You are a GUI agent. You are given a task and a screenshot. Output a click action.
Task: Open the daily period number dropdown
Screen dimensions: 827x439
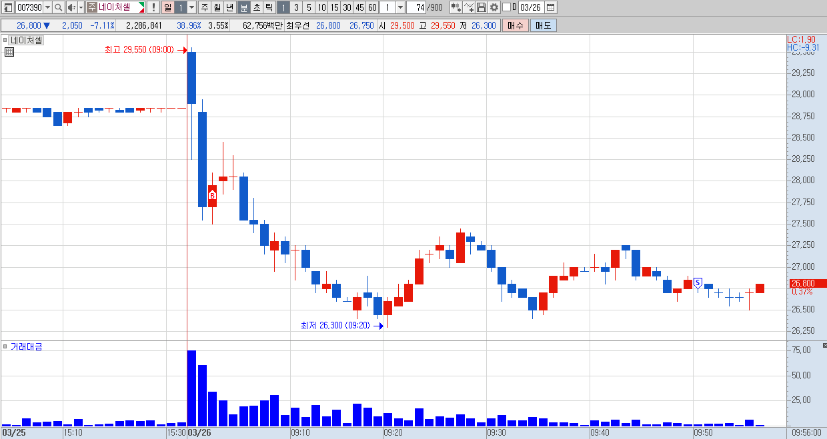point(192,7)
